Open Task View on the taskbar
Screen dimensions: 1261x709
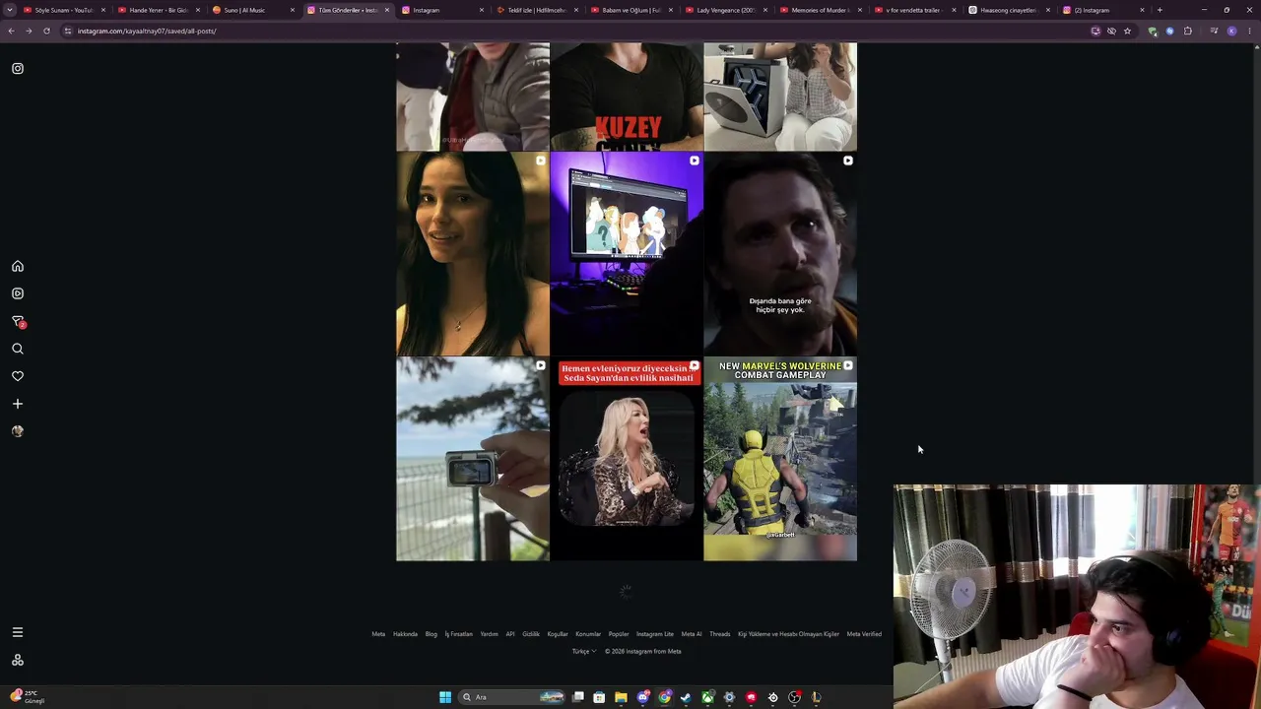pos(578,697)
